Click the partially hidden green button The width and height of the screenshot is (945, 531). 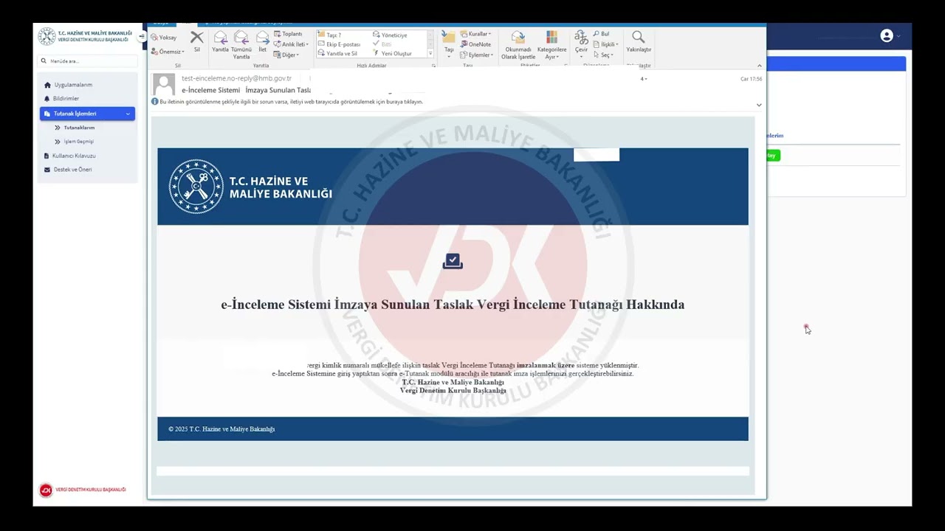[773, 156]
